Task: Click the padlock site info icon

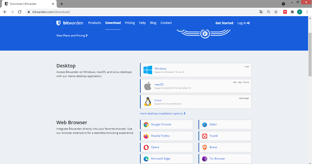Action: click(29, 12)
